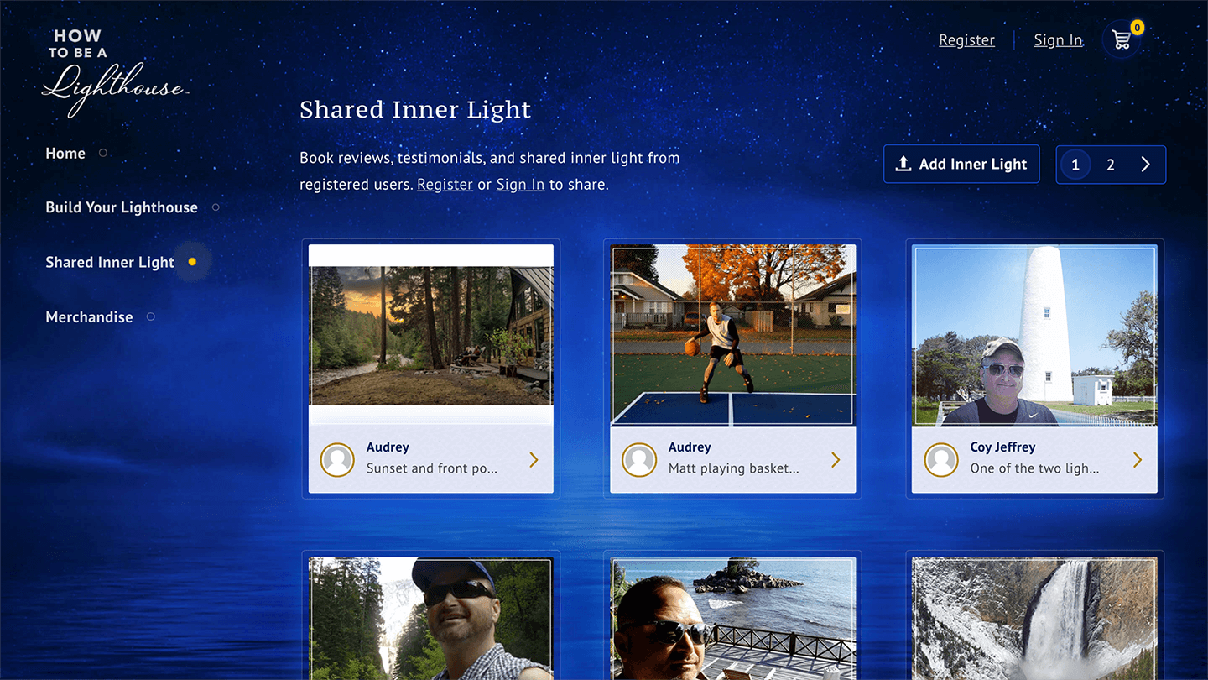Open the basketball court photo thumbnail
This screenshot has height=680, width=1208.
coord(733,336)
